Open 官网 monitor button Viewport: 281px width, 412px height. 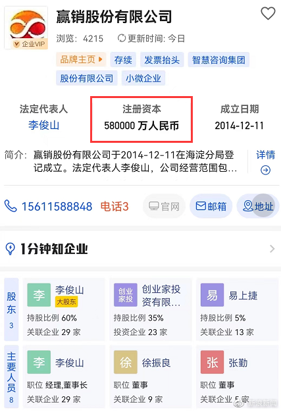click(164, 206)
